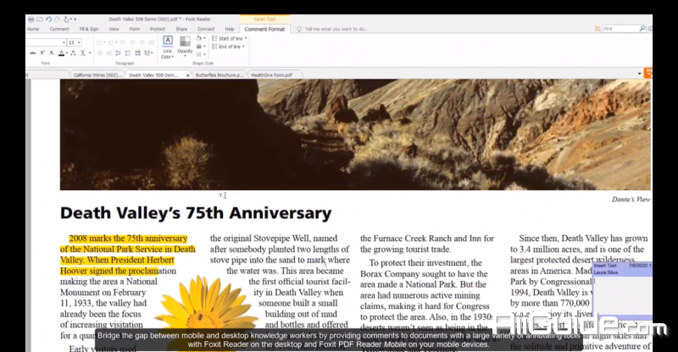This screenshot has height=352, width=678.
Task: Click the magnifier icon in Find box
Action: [x=642, y=29]
